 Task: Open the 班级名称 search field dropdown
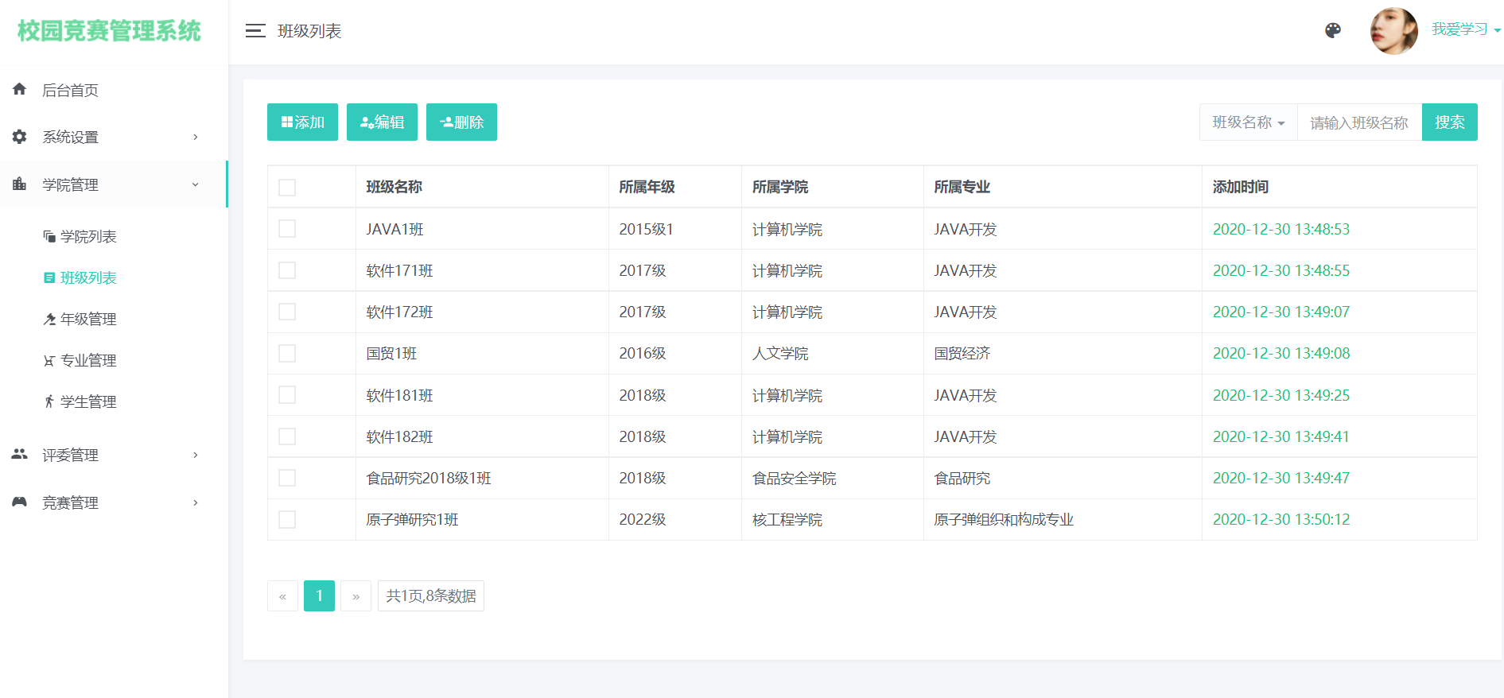click(x=1248, y=122)
